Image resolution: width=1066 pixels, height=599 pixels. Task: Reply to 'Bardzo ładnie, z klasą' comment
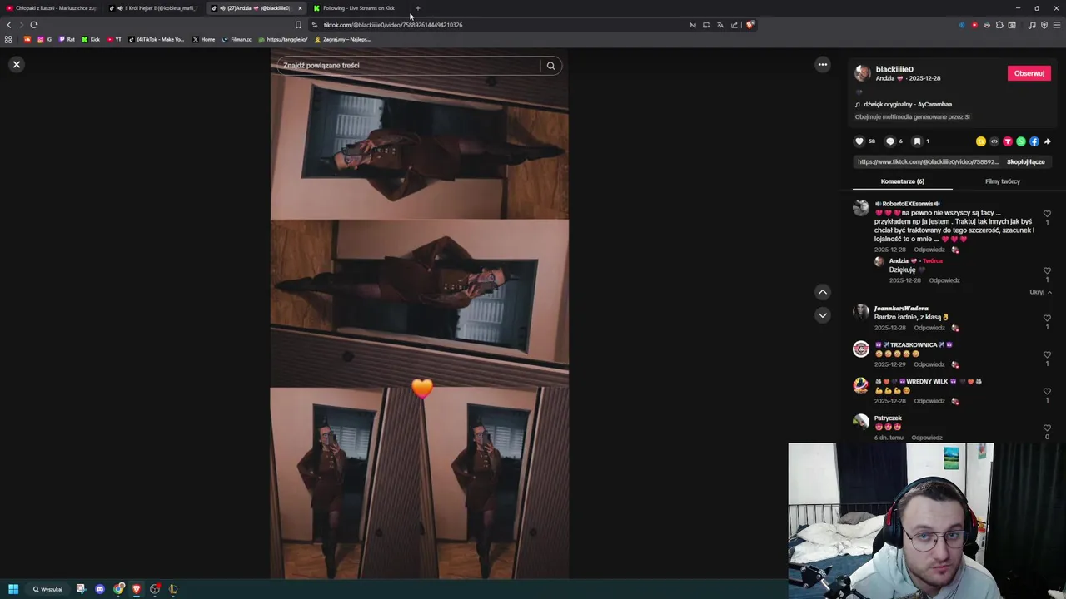pos(929,328)
